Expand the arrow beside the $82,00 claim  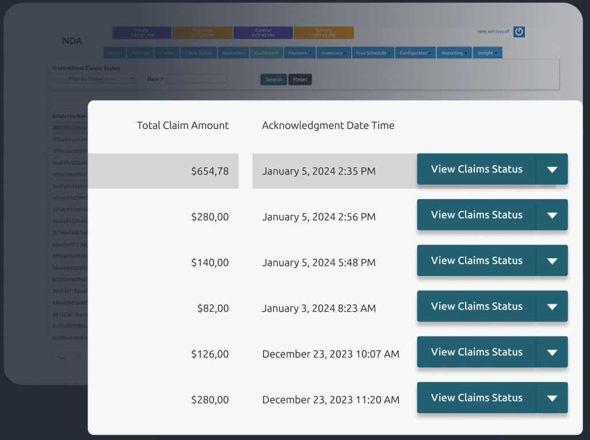552,307
